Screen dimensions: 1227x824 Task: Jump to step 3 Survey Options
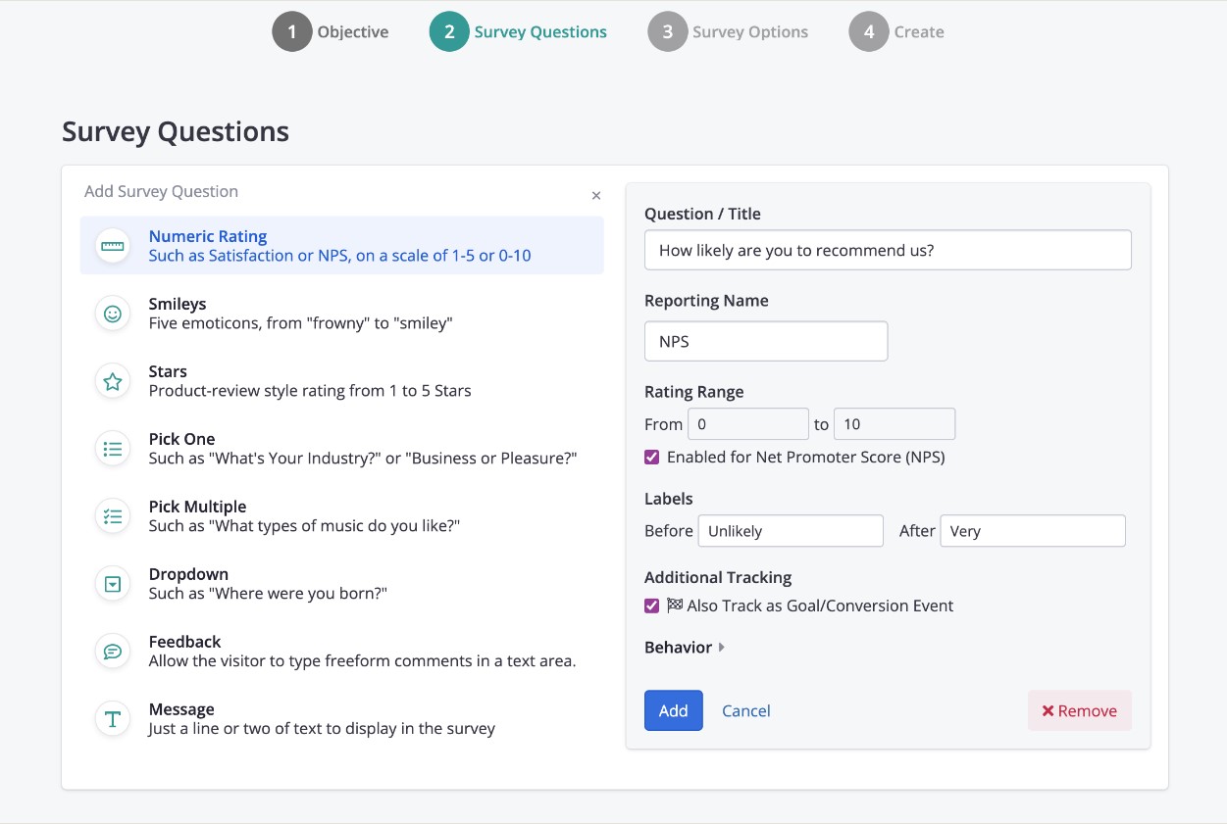[728, 31]
